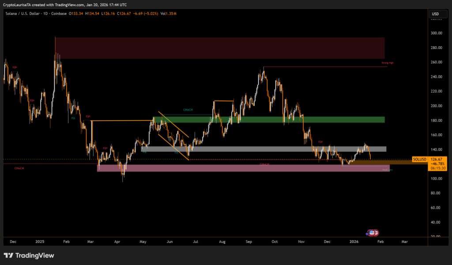Viewport: 452px width, 265px height.
Task: Click the TradingView logo at bottom left
Action: pos(29,255)
